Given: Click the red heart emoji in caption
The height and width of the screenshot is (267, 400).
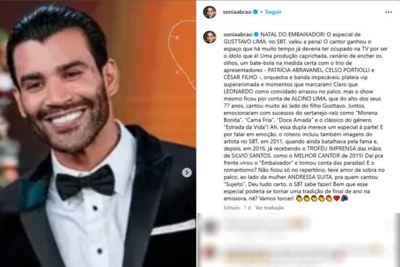Looking at the screenshot, I should point(336,198).
